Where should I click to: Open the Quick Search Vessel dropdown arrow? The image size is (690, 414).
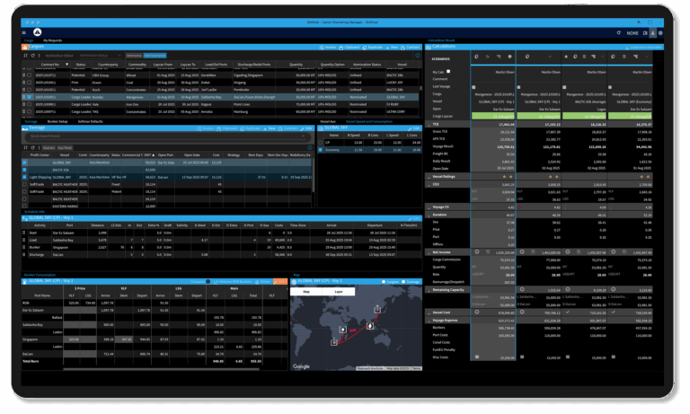pos(303,136)
